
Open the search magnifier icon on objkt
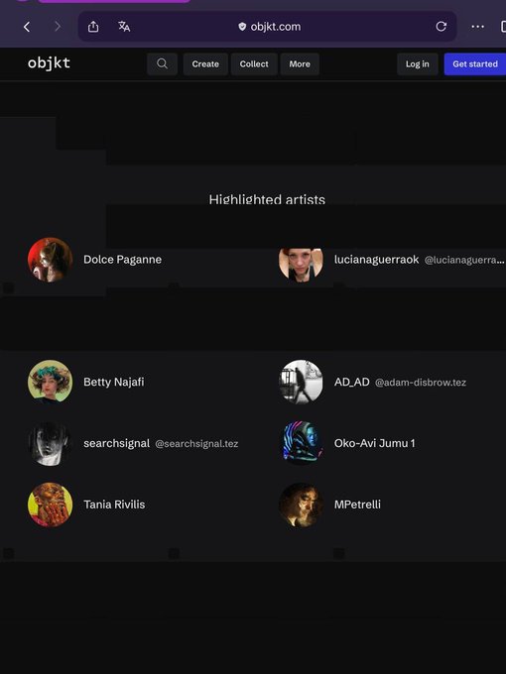pos(162,64)
